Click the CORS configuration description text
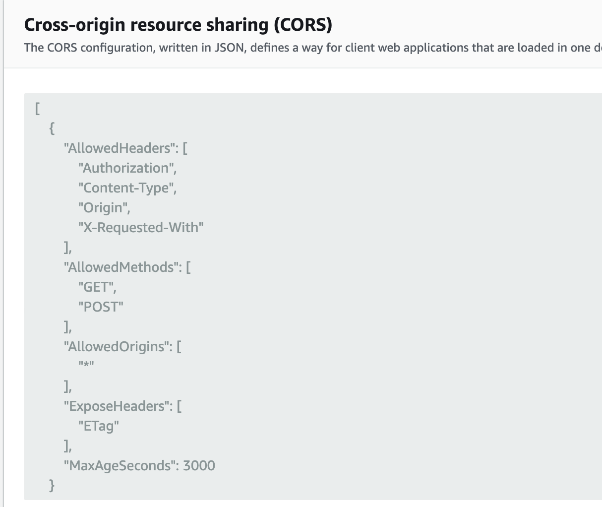Screen dimensions: 602x507 [312, 48]
